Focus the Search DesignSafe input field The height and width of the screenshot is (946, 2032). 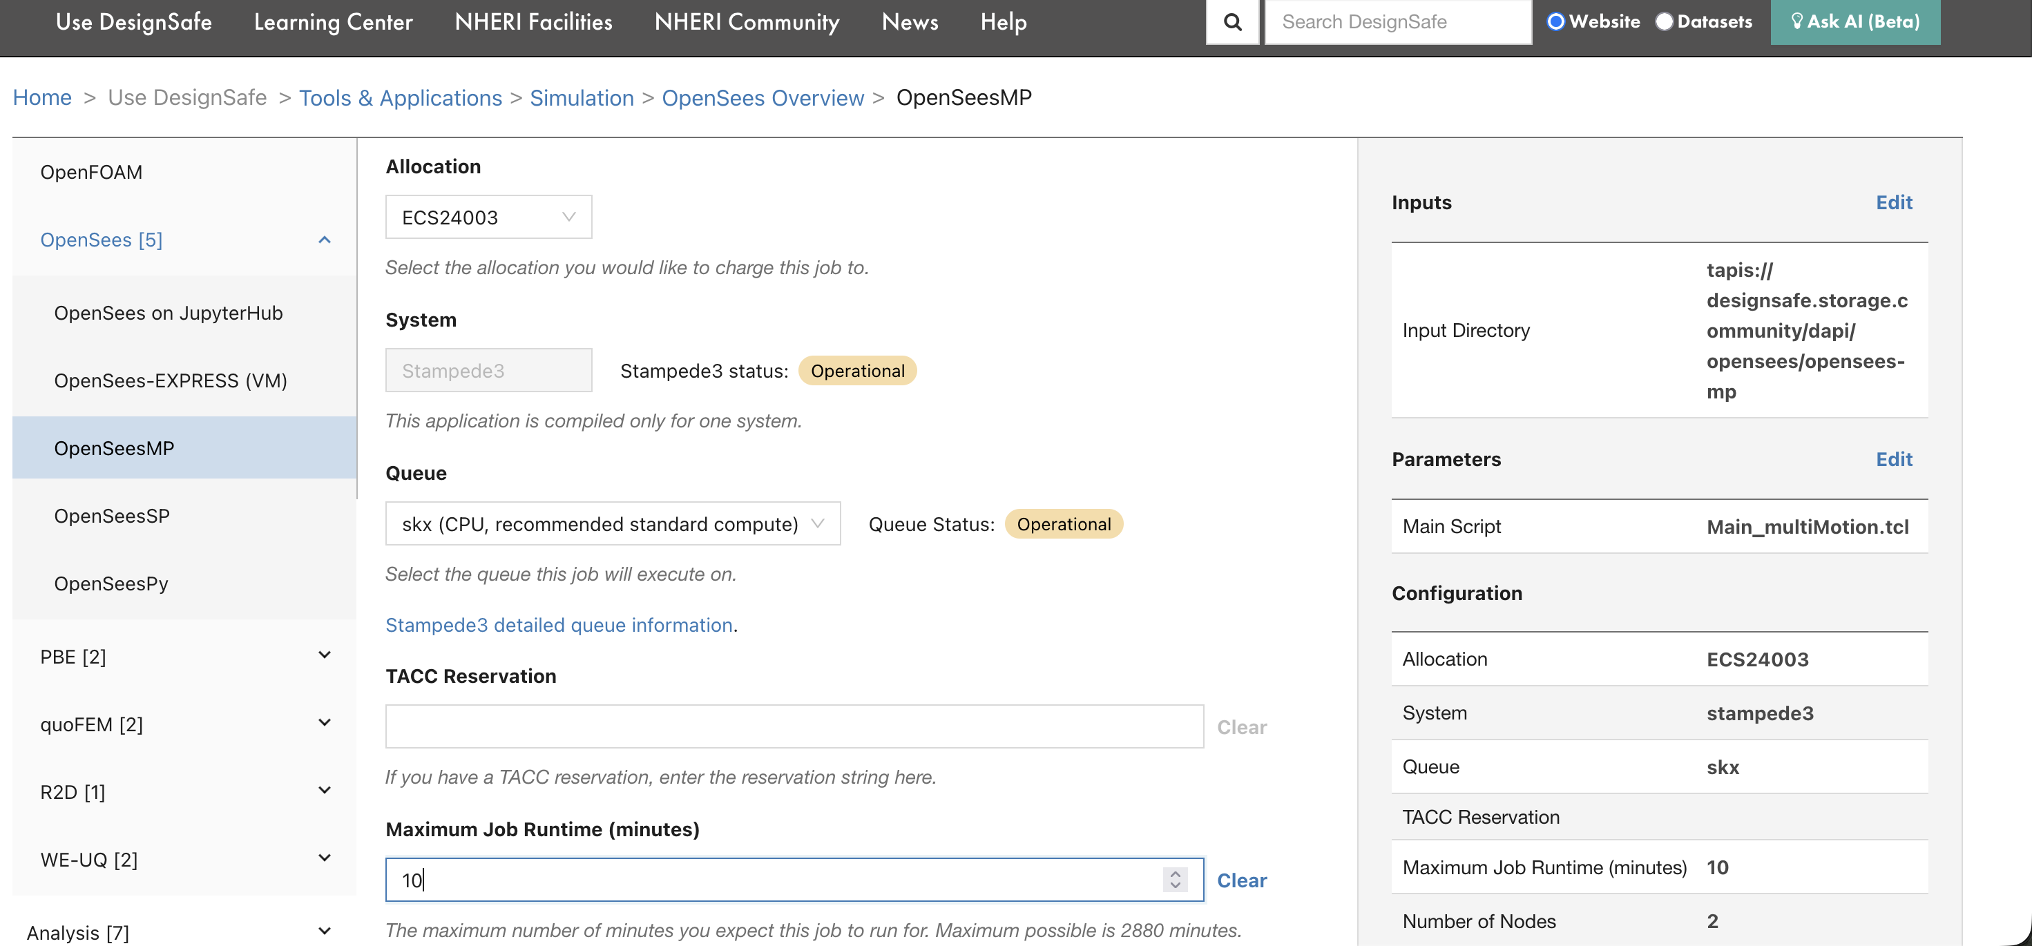click(1398, 22)
